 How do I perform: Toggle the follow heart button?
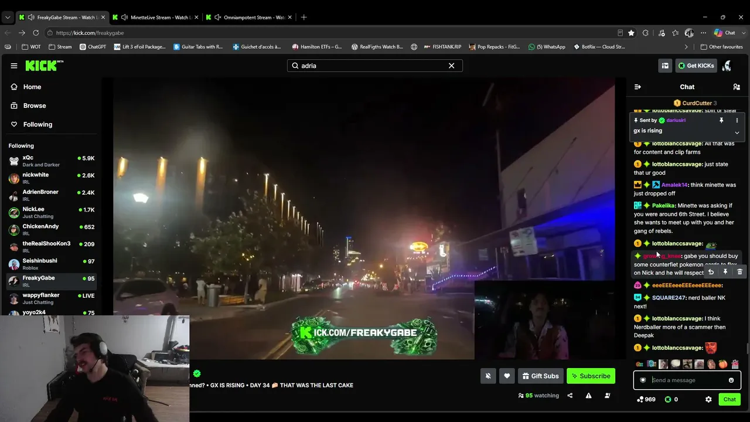click(507, 376)
